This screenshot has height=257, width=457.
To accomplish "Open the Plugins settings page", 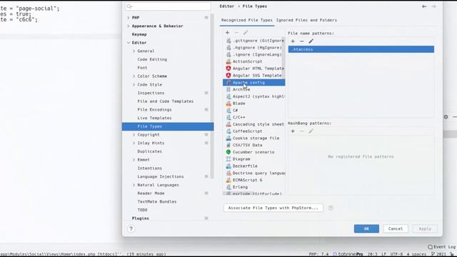I will (x=140, y=218).
